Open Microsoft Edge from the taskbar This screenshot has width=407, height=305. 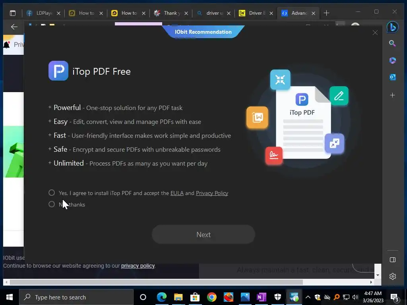tap(161, 297)
